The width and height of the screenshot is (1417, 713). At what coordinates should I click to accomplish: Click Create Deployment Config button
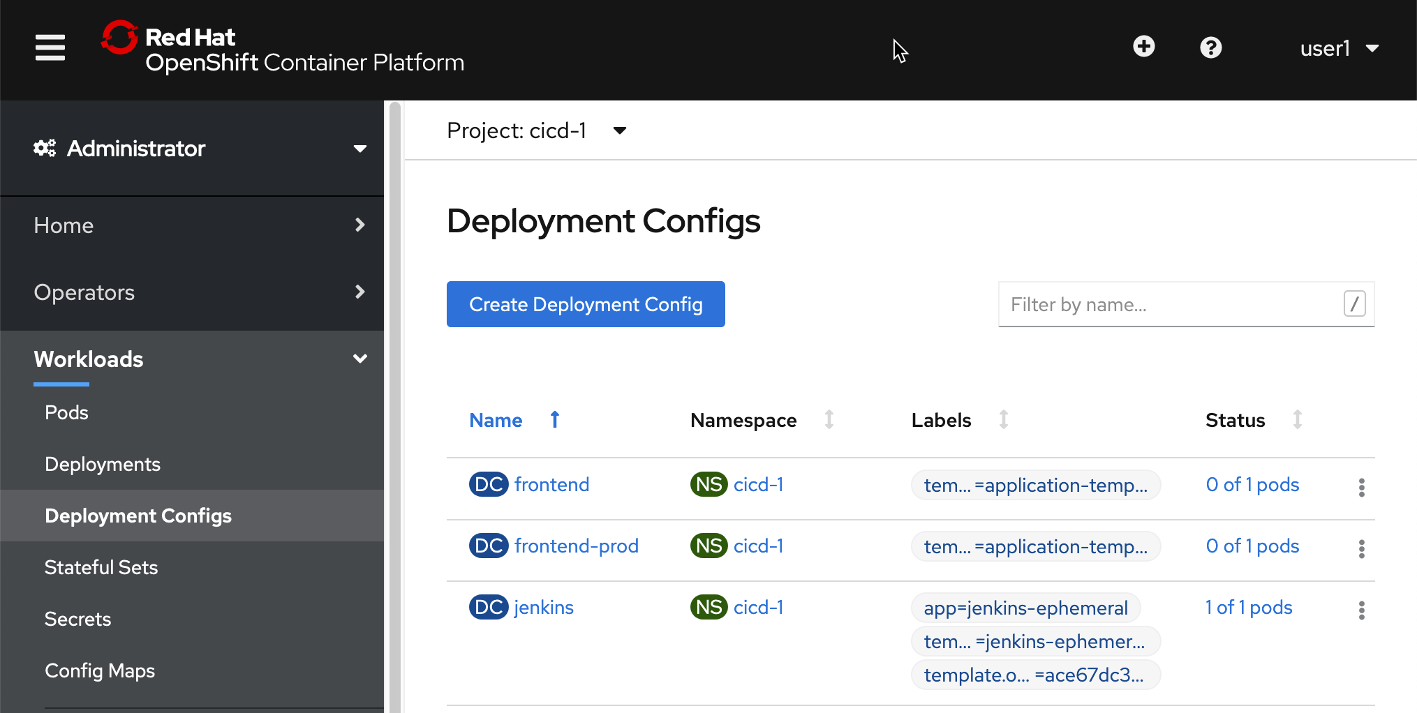pyautogui.click(x=586, y=304)
